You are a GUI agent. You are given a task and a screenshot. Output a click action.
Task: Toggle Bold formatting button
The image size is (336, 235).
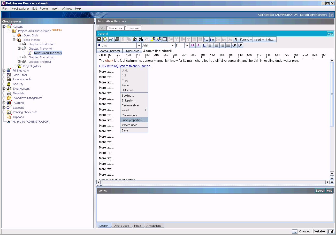pyautogui.click(x=192, y=45)
